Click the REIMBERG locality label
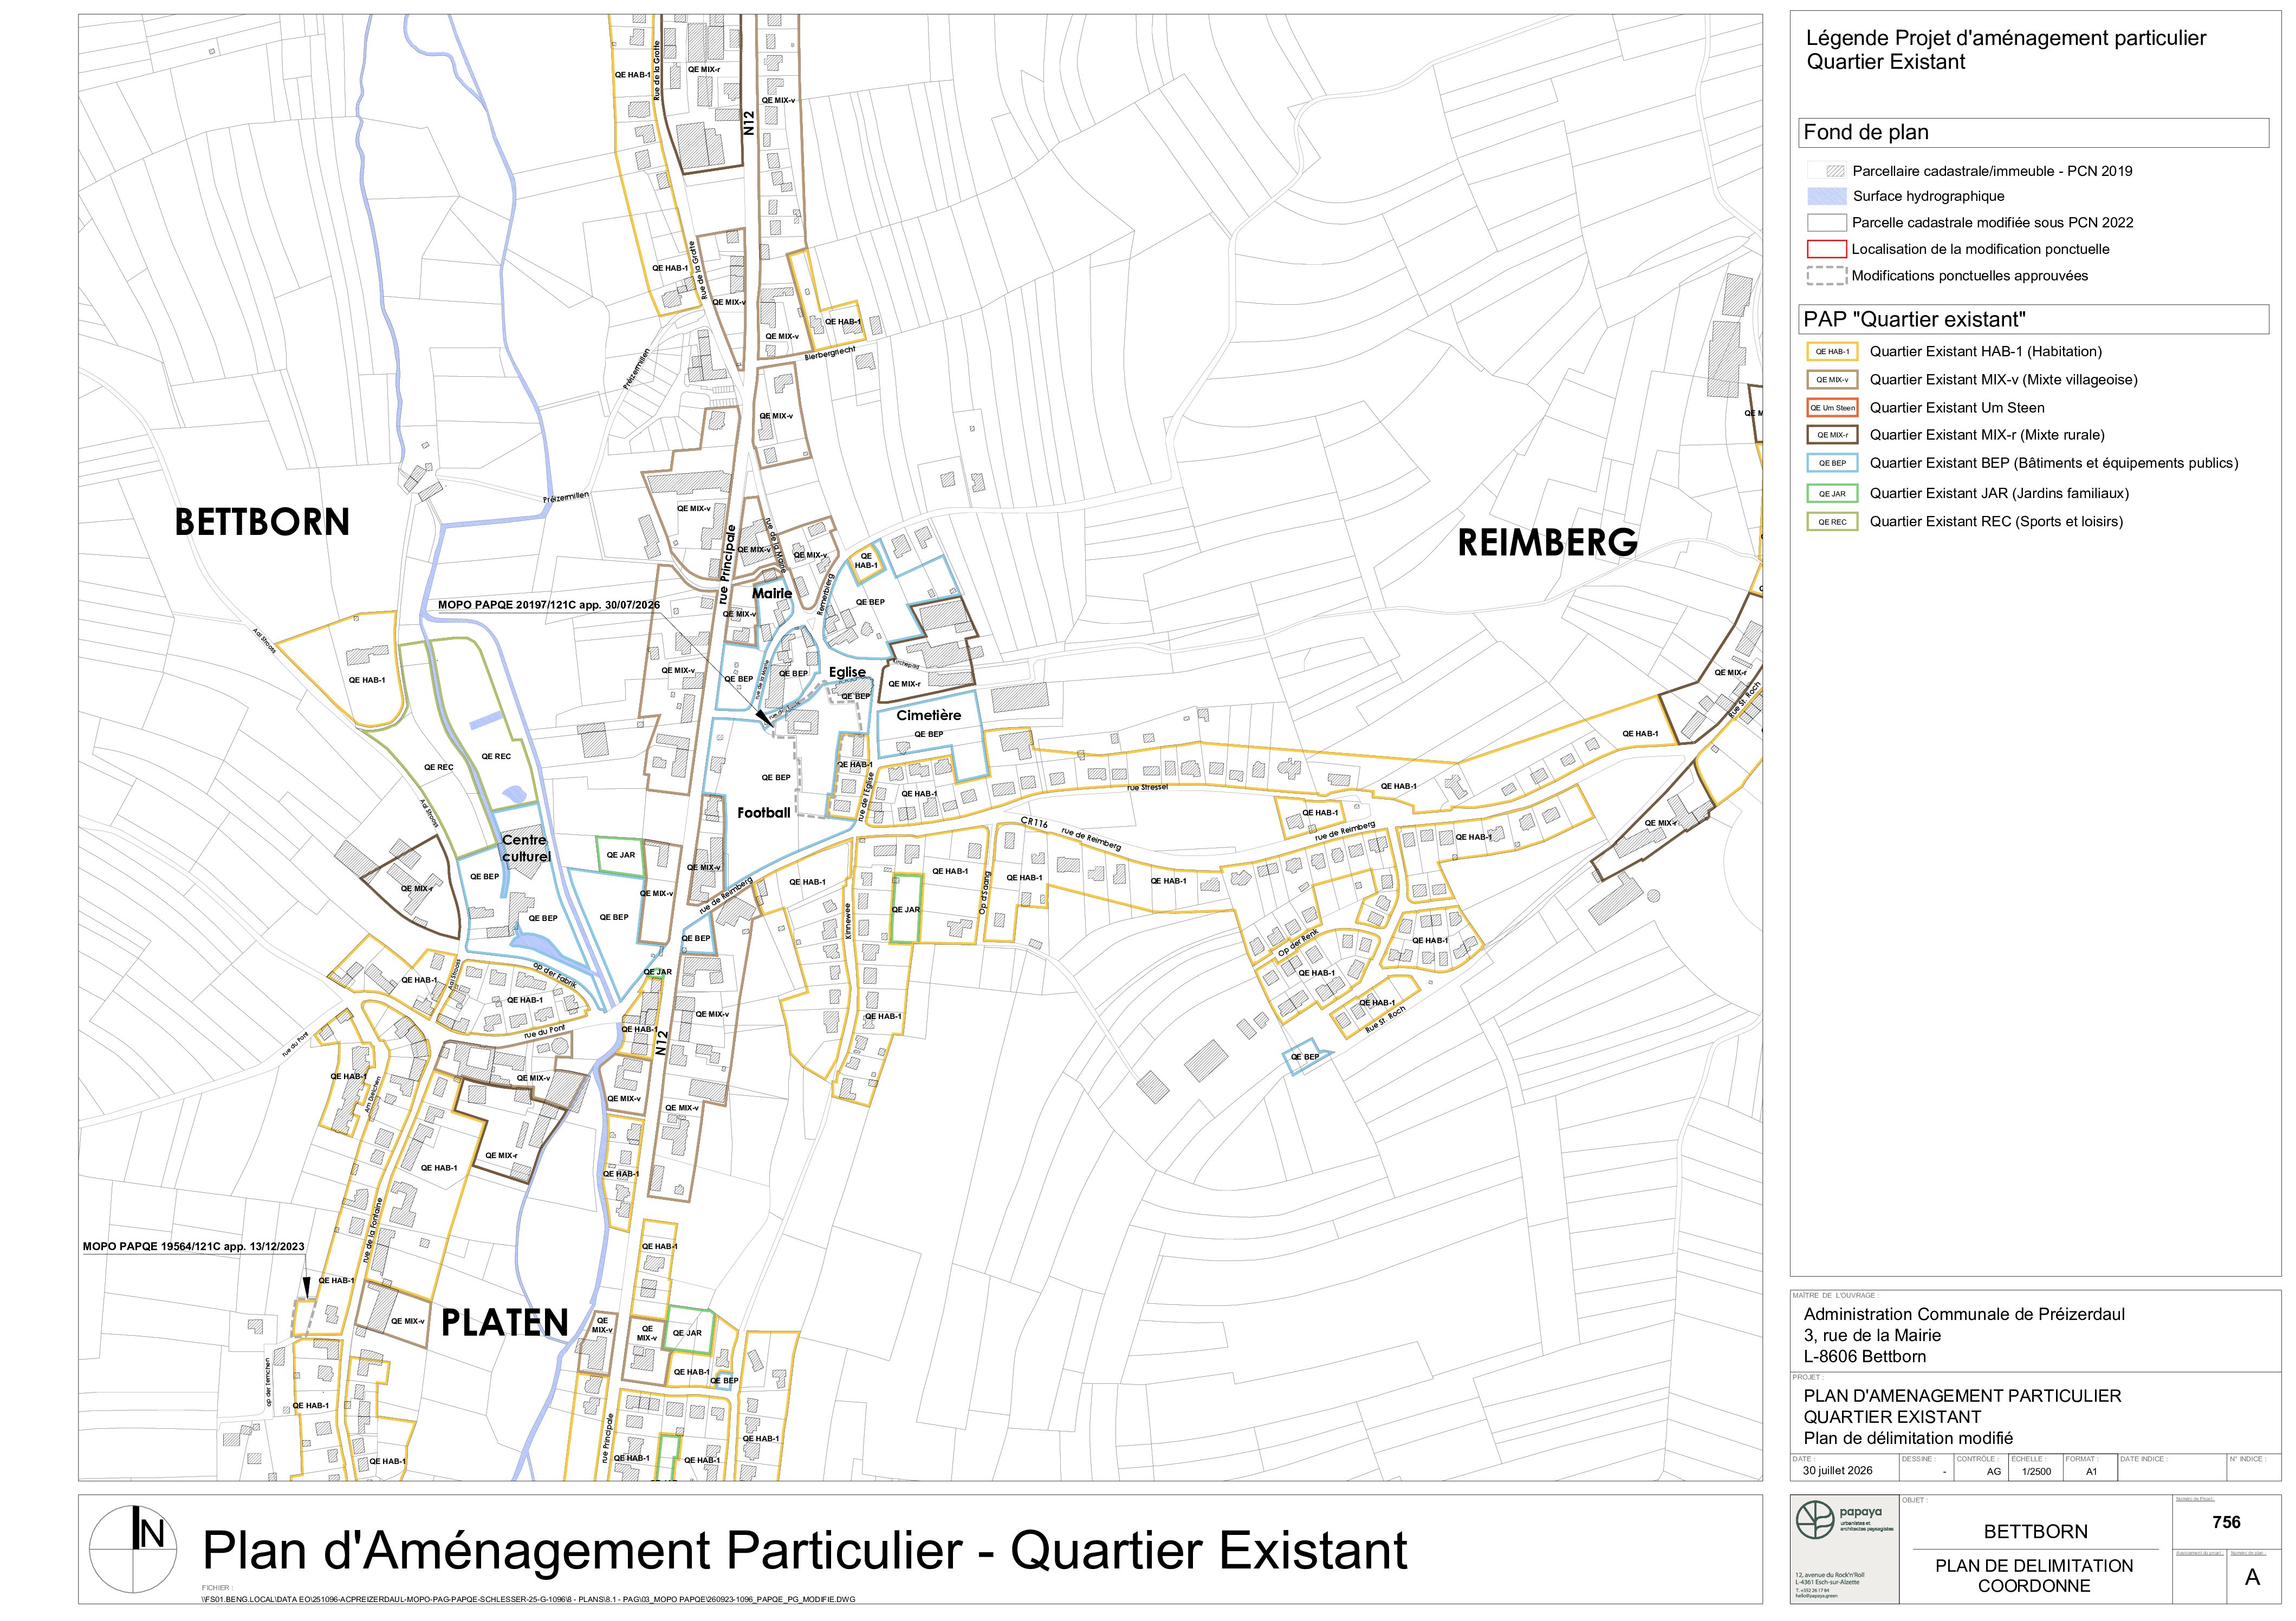Screen dimensions: 2296x1621 pyautogui.click(x=1547, y=542)
